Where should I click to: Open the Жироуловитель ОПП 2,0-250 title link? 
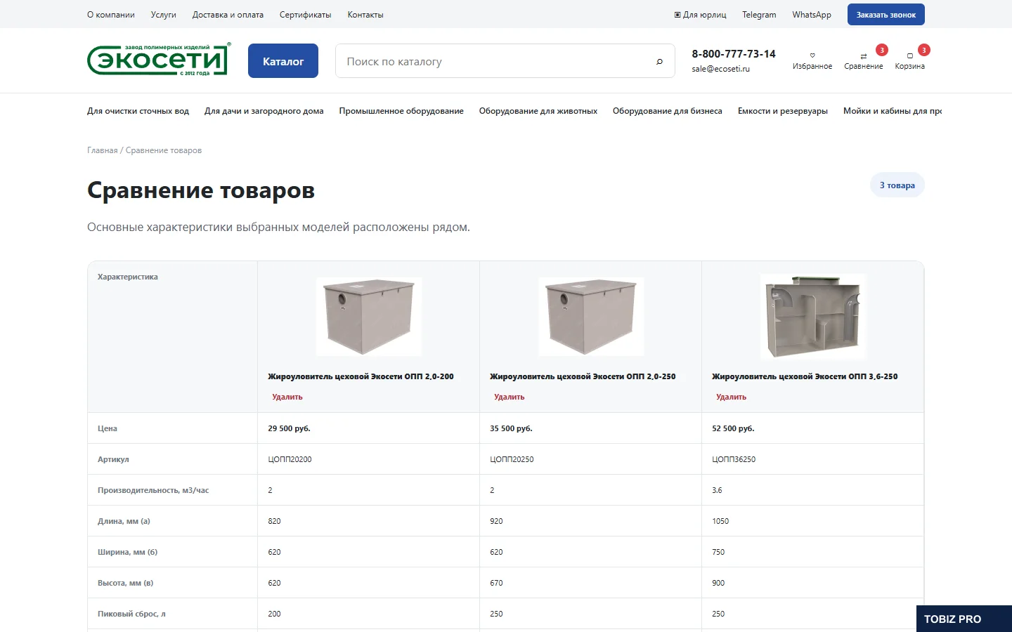click(583, 376)
